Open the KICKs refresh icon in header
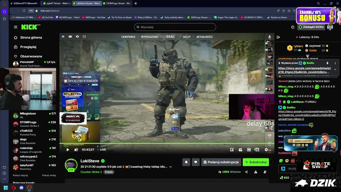 point(293,27)
